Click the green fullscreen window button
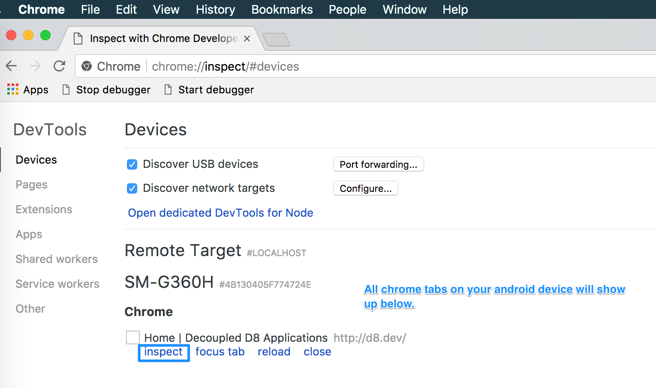This screenshot has width=656, height=388. 45,35
